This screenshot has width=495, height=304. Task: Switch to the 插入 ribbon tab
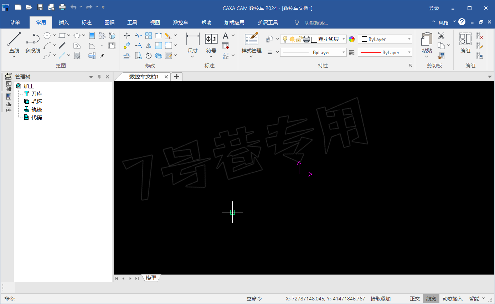pos(64,22)
